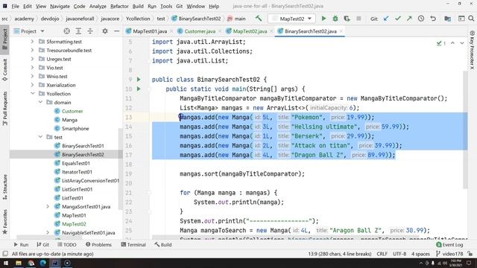Click video178 Git branch widget

click(449, 254)
